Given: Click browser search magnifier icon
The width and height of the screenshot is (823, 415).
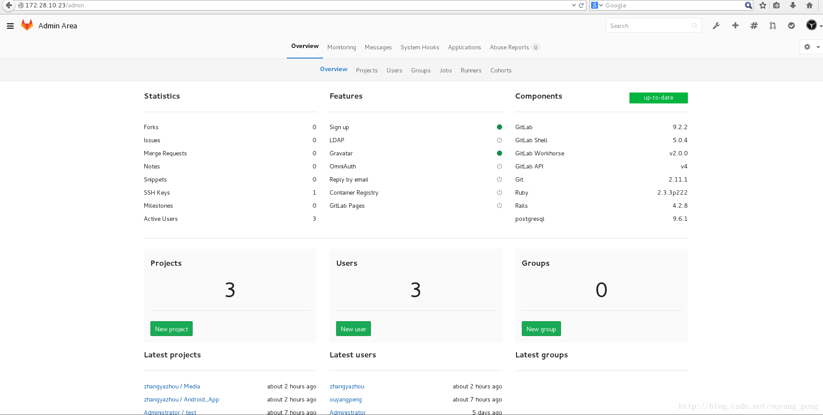Looking at the screenshot, I should pos(748,5).
